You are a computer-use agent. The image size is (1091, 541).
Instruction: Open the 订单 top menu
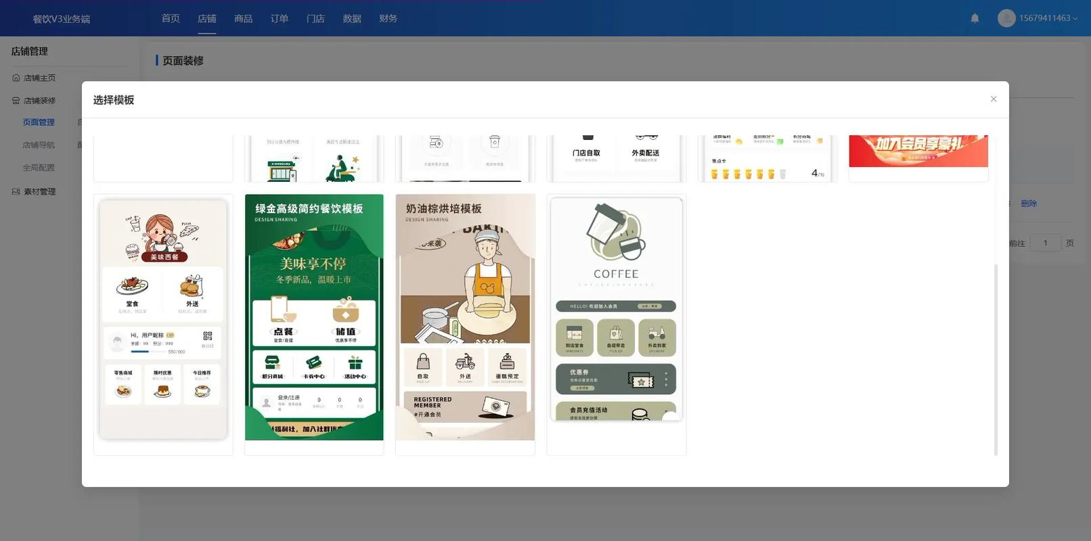click(x=280, y=18)
